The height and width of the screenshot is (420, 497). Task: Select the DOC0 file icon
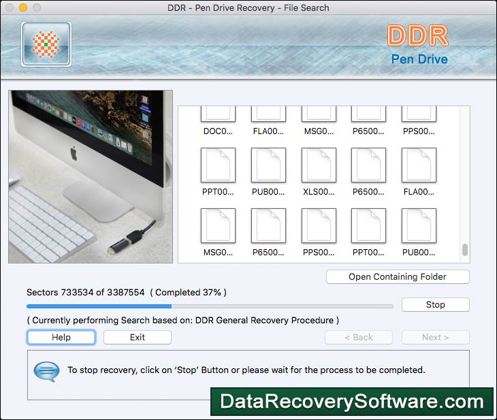pyautogui.click(x=218, y=115)
